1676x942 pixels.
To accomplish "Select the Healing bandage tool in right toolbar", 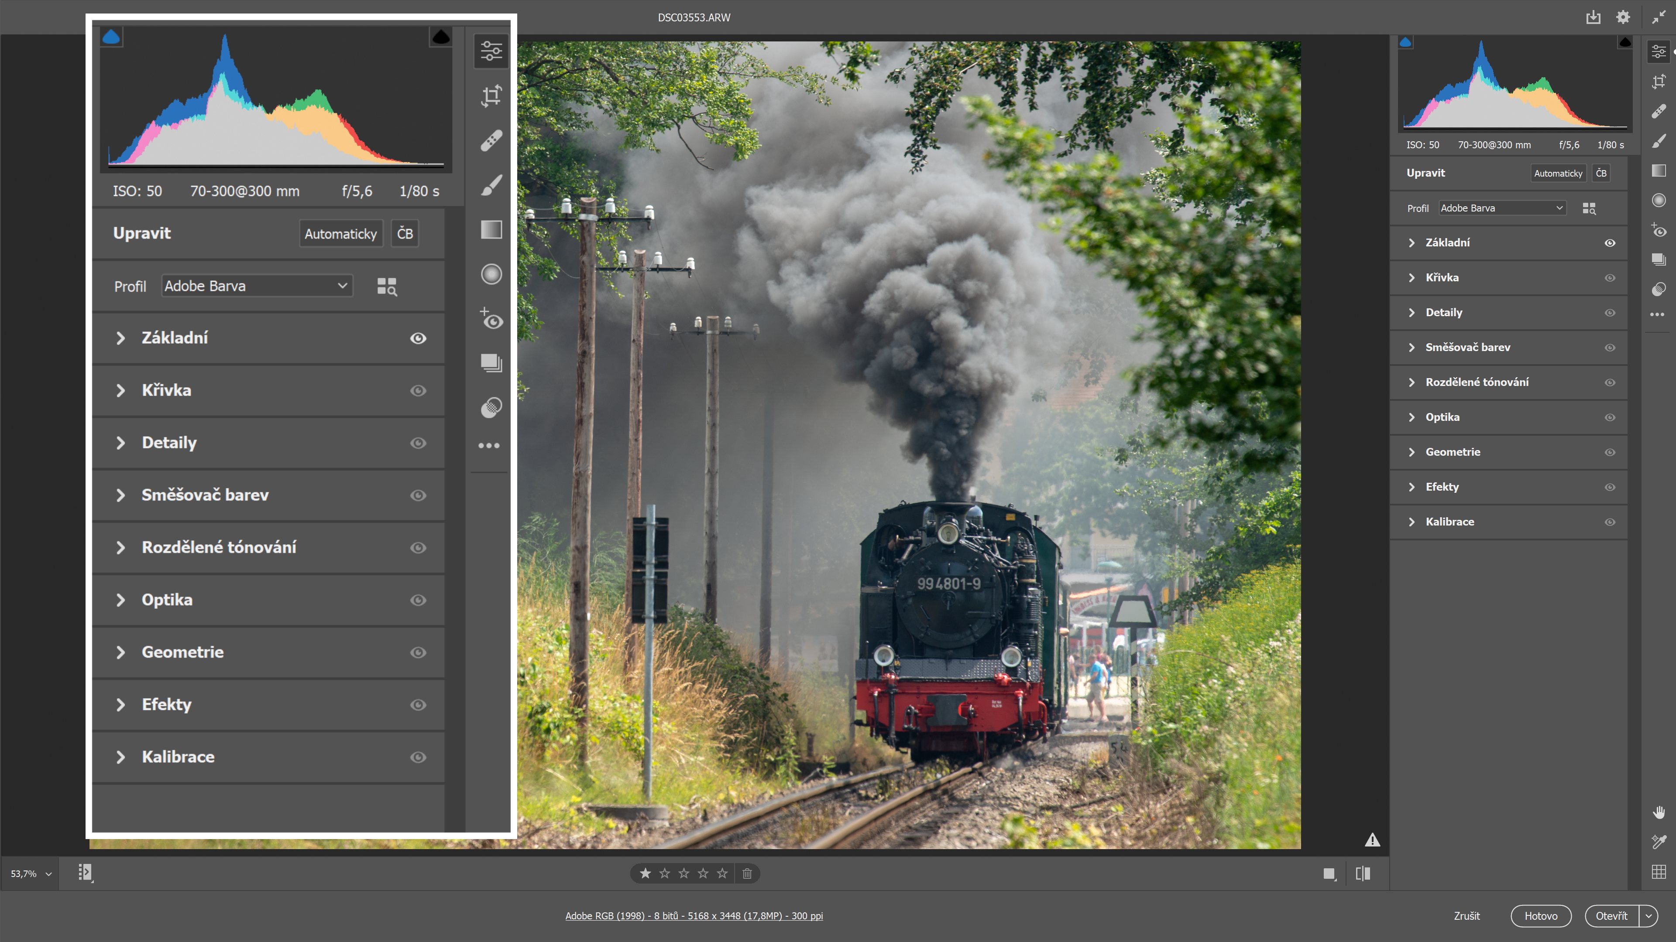I will pos(1659,111).
